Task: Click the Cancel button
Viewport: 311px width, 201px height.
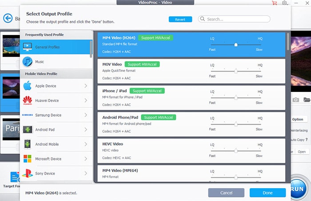Action: click(x=226, y=193)
